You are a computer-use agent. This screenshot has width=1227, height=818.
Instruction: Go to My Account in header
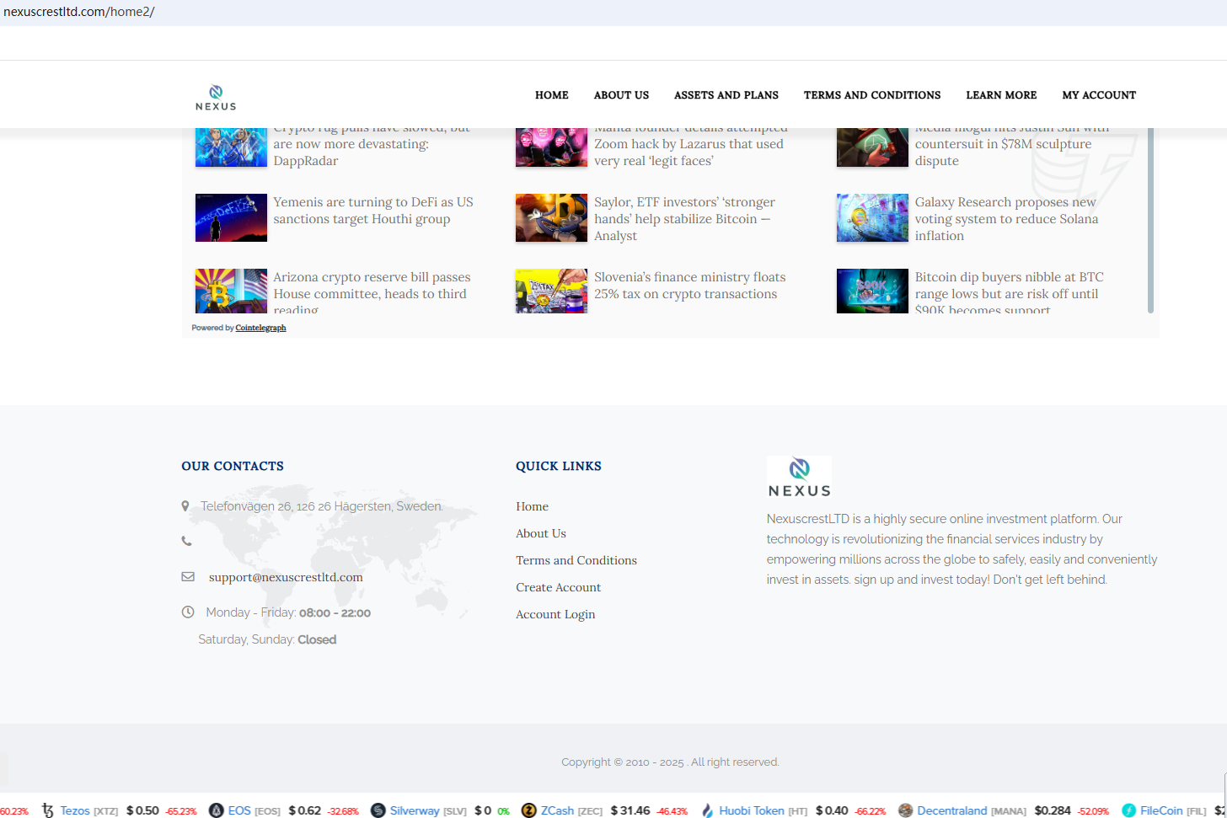[1098, 95]
